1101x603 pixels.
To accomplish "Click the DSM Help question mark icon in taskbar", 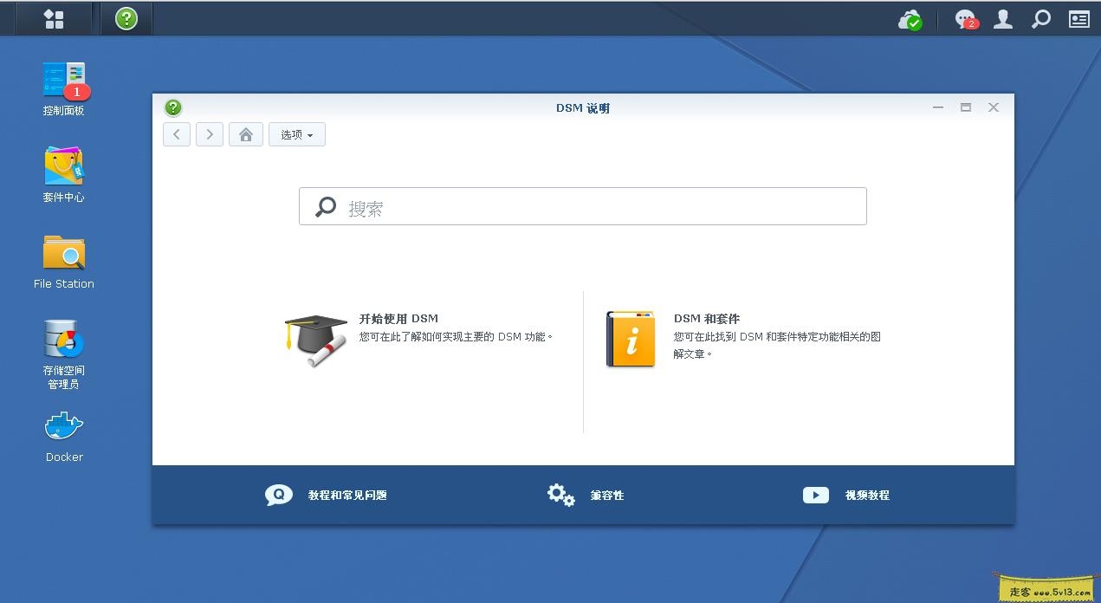I will click(x=126, y=17).
